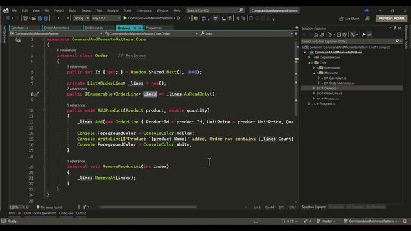This screenshot has height=231, width=411.
Task: Select OrderMemento.cs in Solution Explorer
Action: coord(342,83)
